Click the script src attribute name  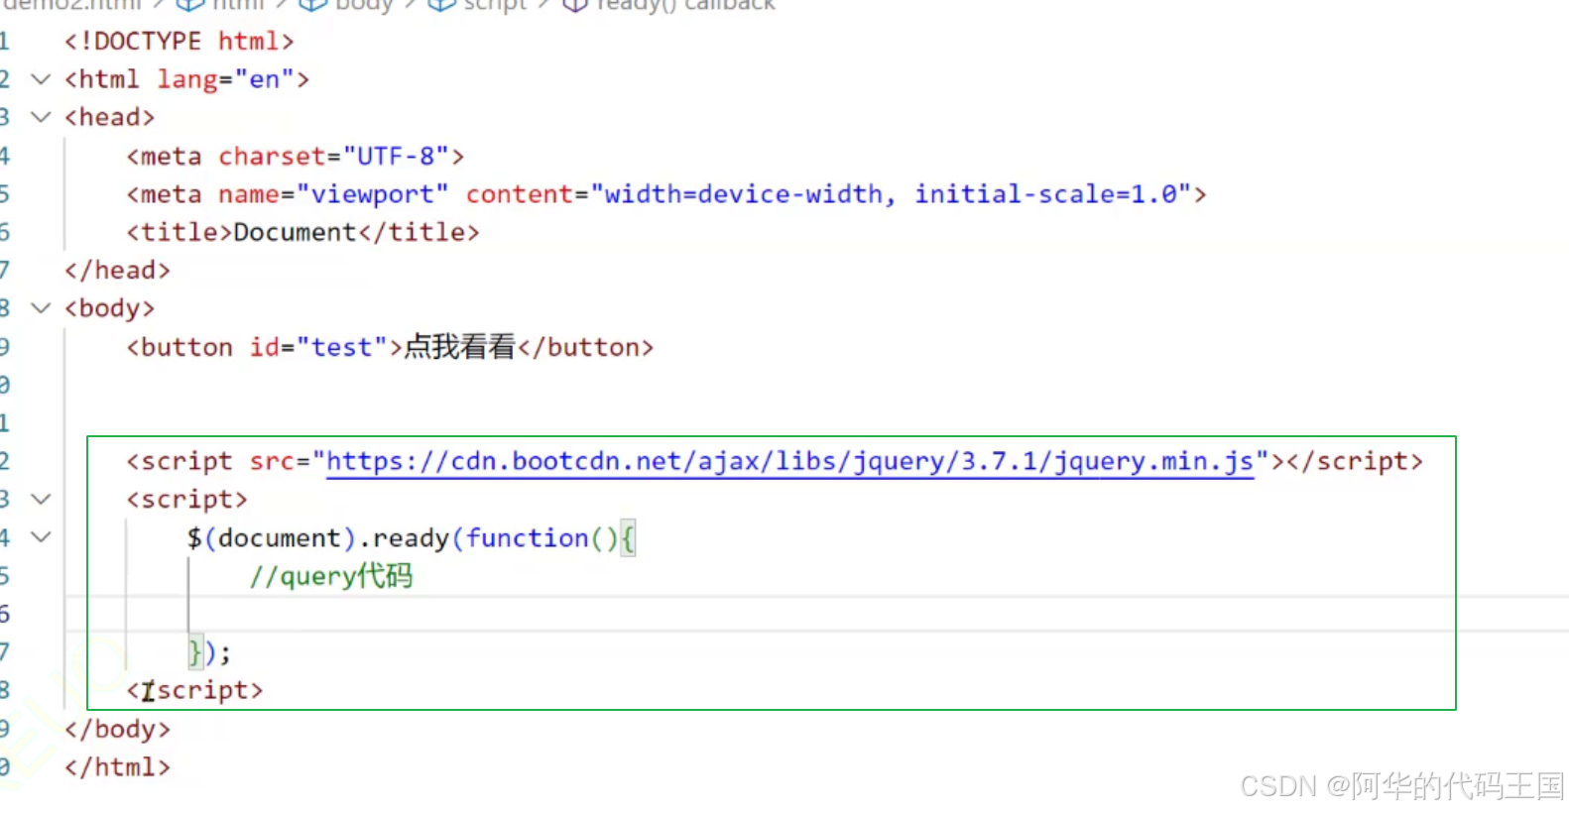[273, 462]
